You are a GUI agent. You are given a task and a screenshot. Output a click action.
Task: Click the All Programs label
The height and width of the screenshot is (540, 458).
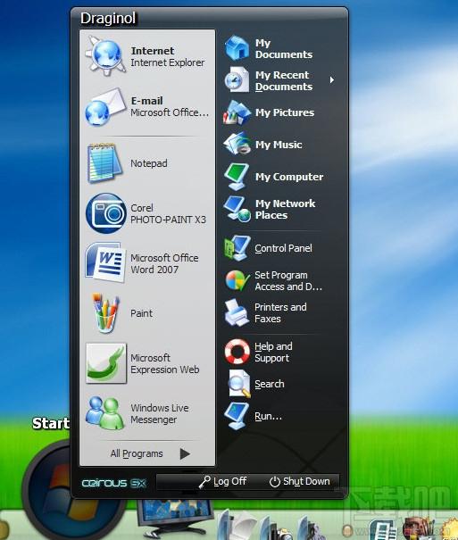[137, 453]
